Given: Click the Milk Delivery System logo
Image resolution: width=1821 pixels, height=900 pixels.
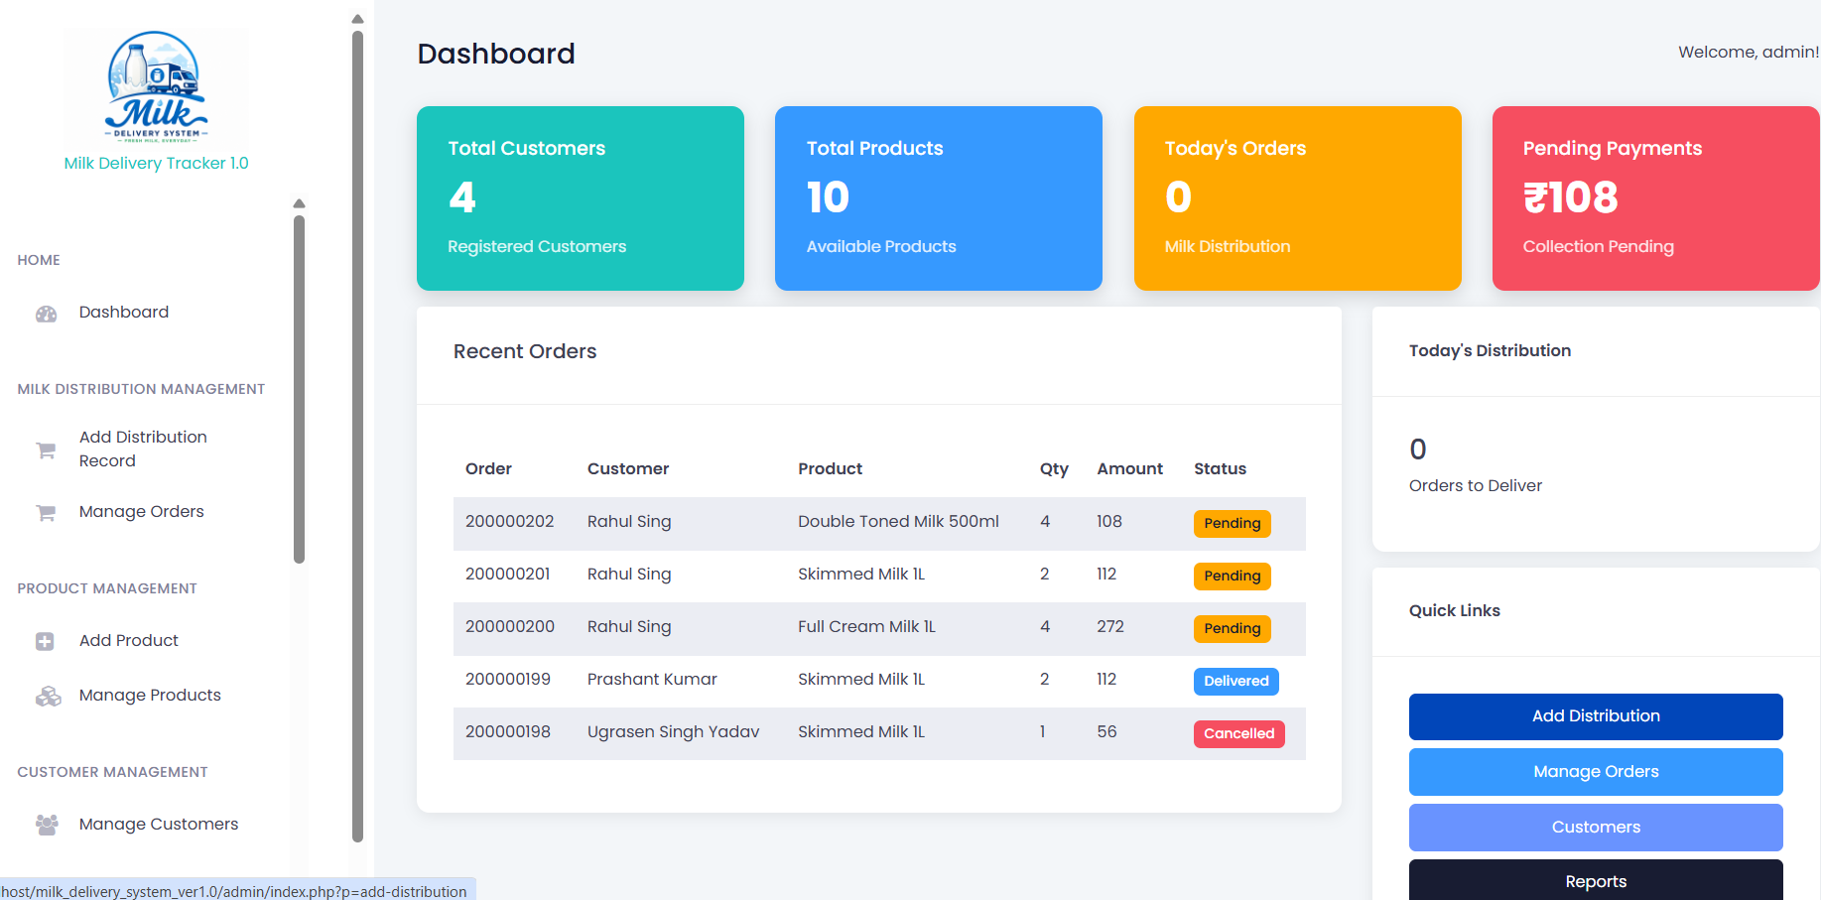Looking at the screenshot, I should tap(157, 87).
